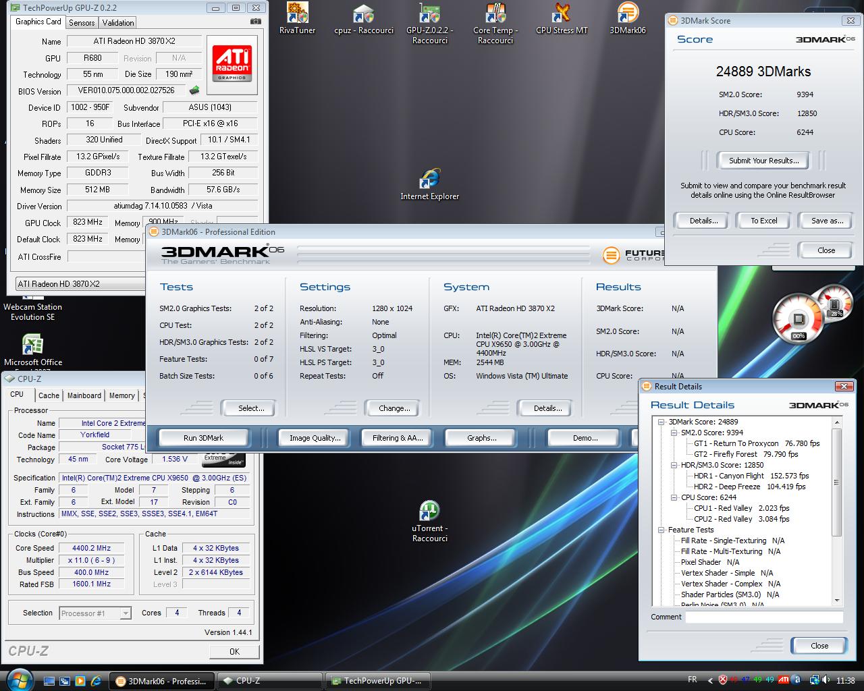Click the Comment field in Result Details
864x691 pixels.
click(x=764, y=617)
